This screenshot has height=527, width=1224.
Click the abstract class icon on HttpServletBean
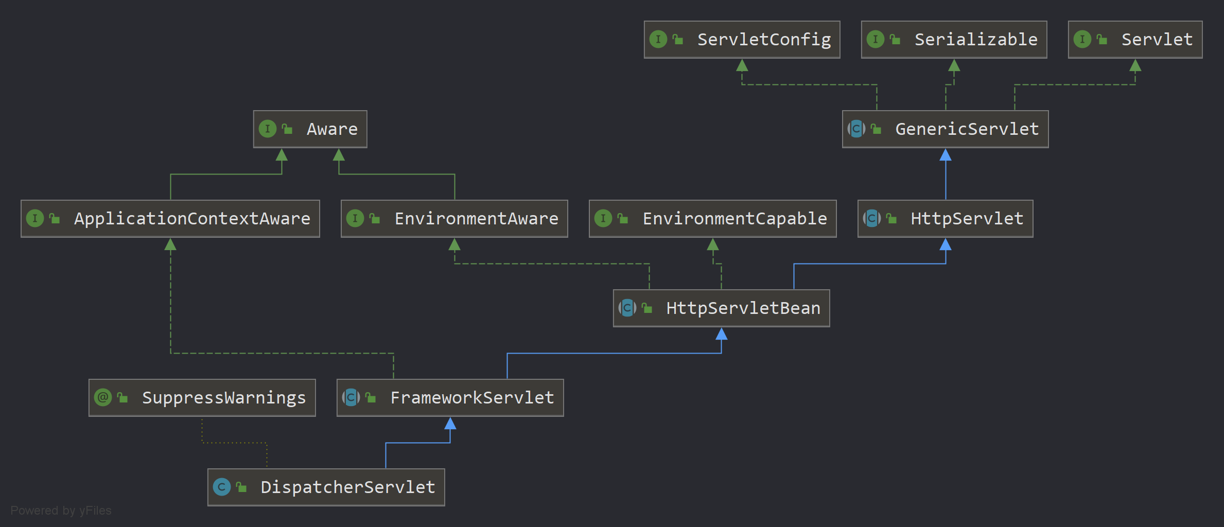tap(627, 308)
